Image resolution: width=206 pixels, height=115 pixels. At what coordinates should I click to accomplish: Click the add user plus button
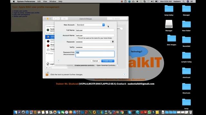(47, 68)
